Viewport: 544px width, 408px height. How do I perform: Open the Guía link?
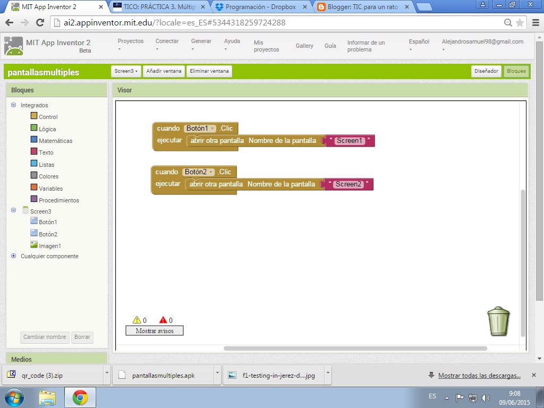coord(330,46)
